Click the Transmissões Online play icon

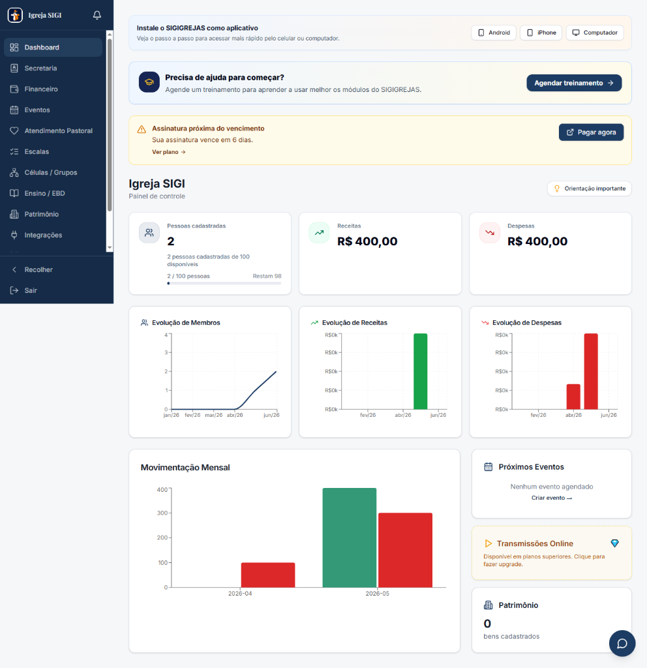[488, 543]
